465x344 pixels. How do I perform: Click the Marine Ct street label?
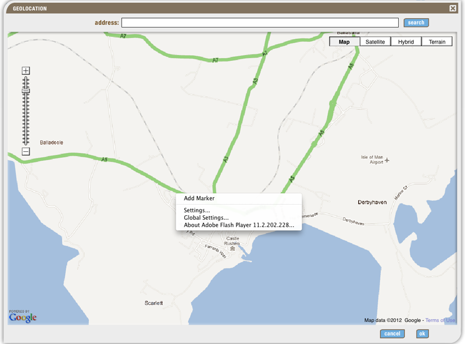coord(401,193)
